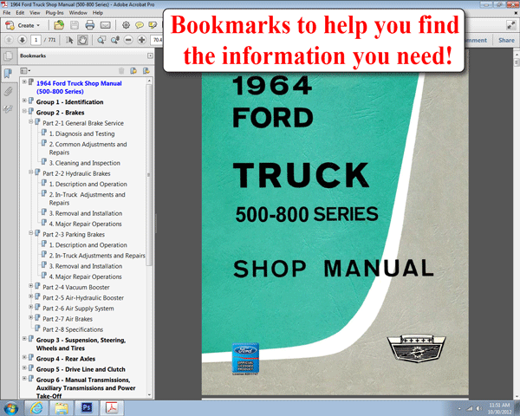Image resolution: width=520 pixels, height=416 pixels.
Task: Collapse Group 2 - Brakes node
Action: point(24,111)
